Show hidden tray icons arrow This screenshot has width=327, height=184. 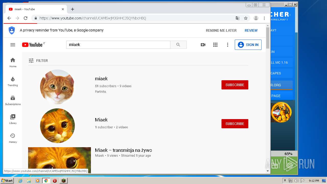[x=285, y=181]
